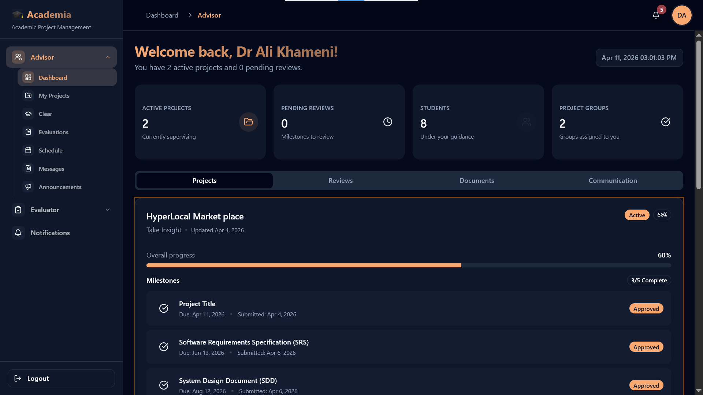703x395 pixels.
Task: Click the Software Requirements Specification milestone title
Action: pos(244,342)
